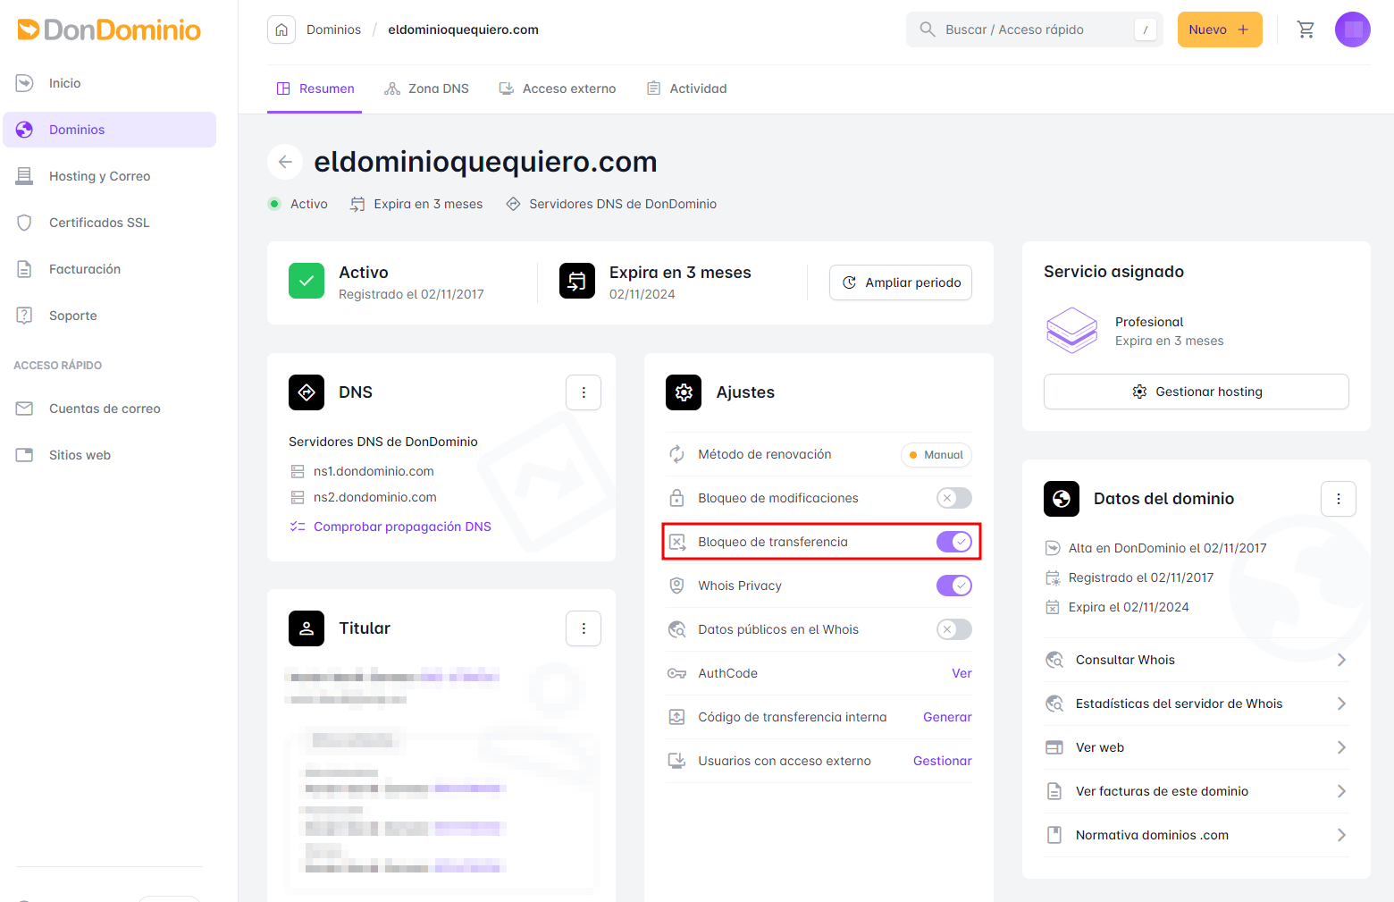Click the Profesional hosting layers icon
1394x902 pixels.
click(1071, 331)
